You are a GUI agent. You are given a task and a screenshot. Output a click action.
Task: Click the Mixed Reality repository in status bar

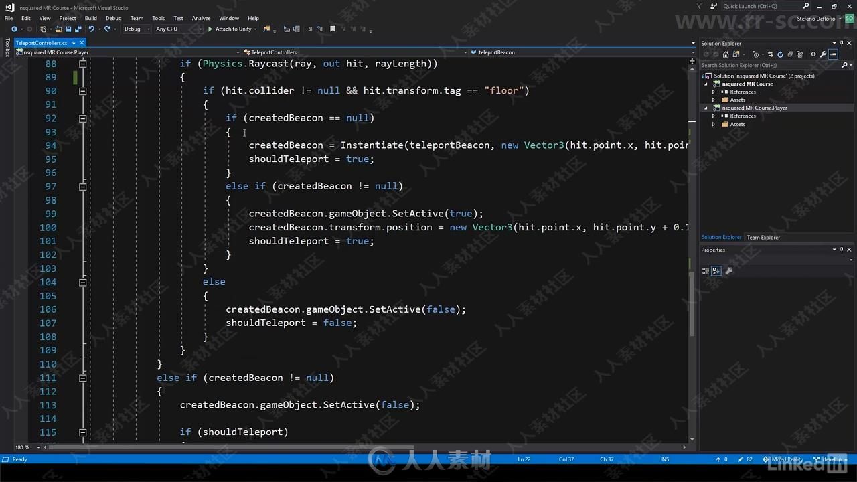(x=783, y=459)
